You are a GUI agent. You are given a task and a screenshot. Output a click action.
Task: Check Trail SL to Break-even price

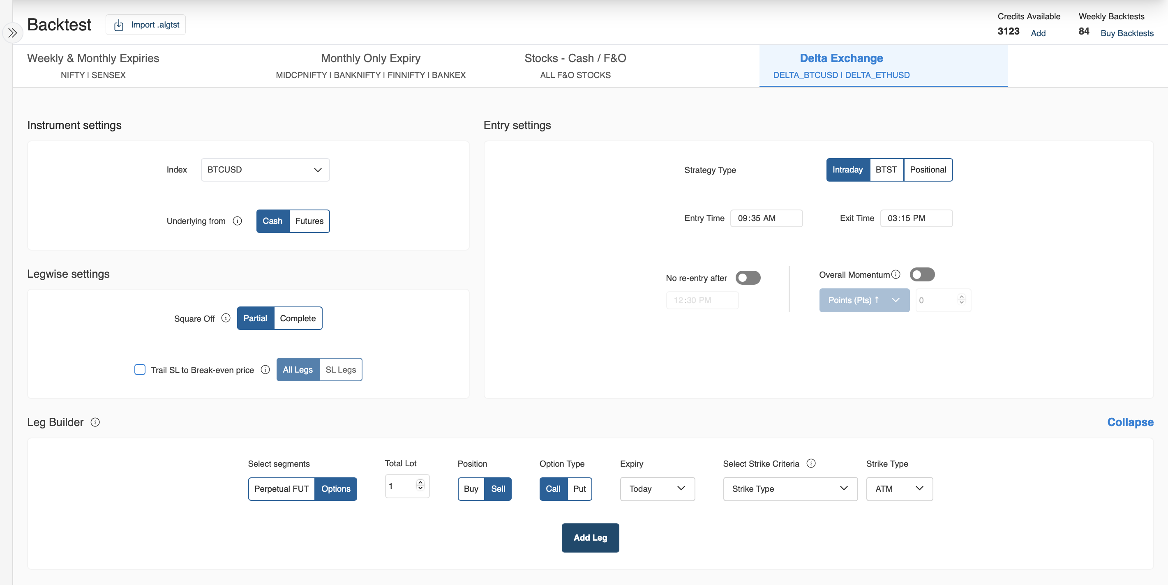point(140,370)
